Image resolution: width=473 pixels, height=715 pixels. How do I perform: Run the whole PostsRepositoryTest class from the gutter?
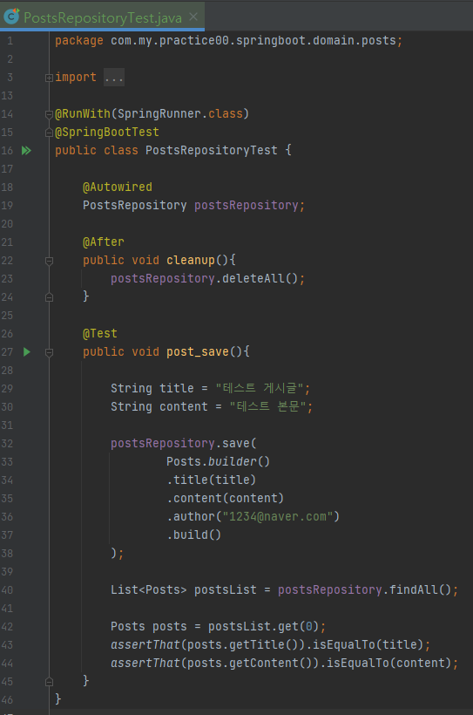click(26, 151)
